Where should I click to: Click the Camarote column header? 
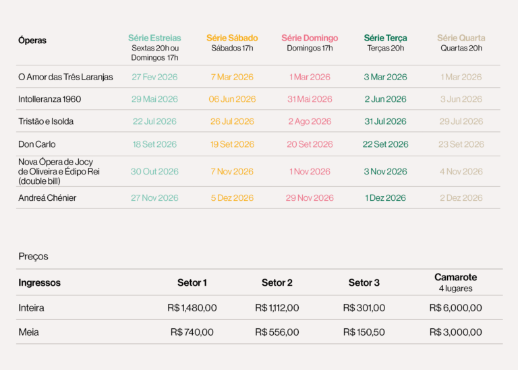point(455,278)
